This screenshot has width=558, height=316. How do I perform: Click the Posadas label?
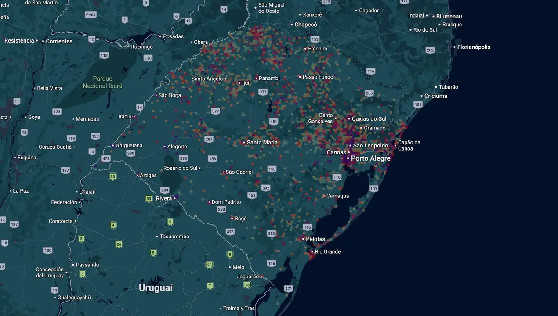click(x=173, y=36)
